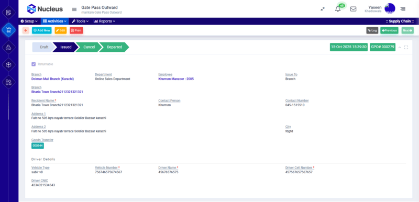Toggle the Returnable checkbox
The image size is (419, 202).
34,64
